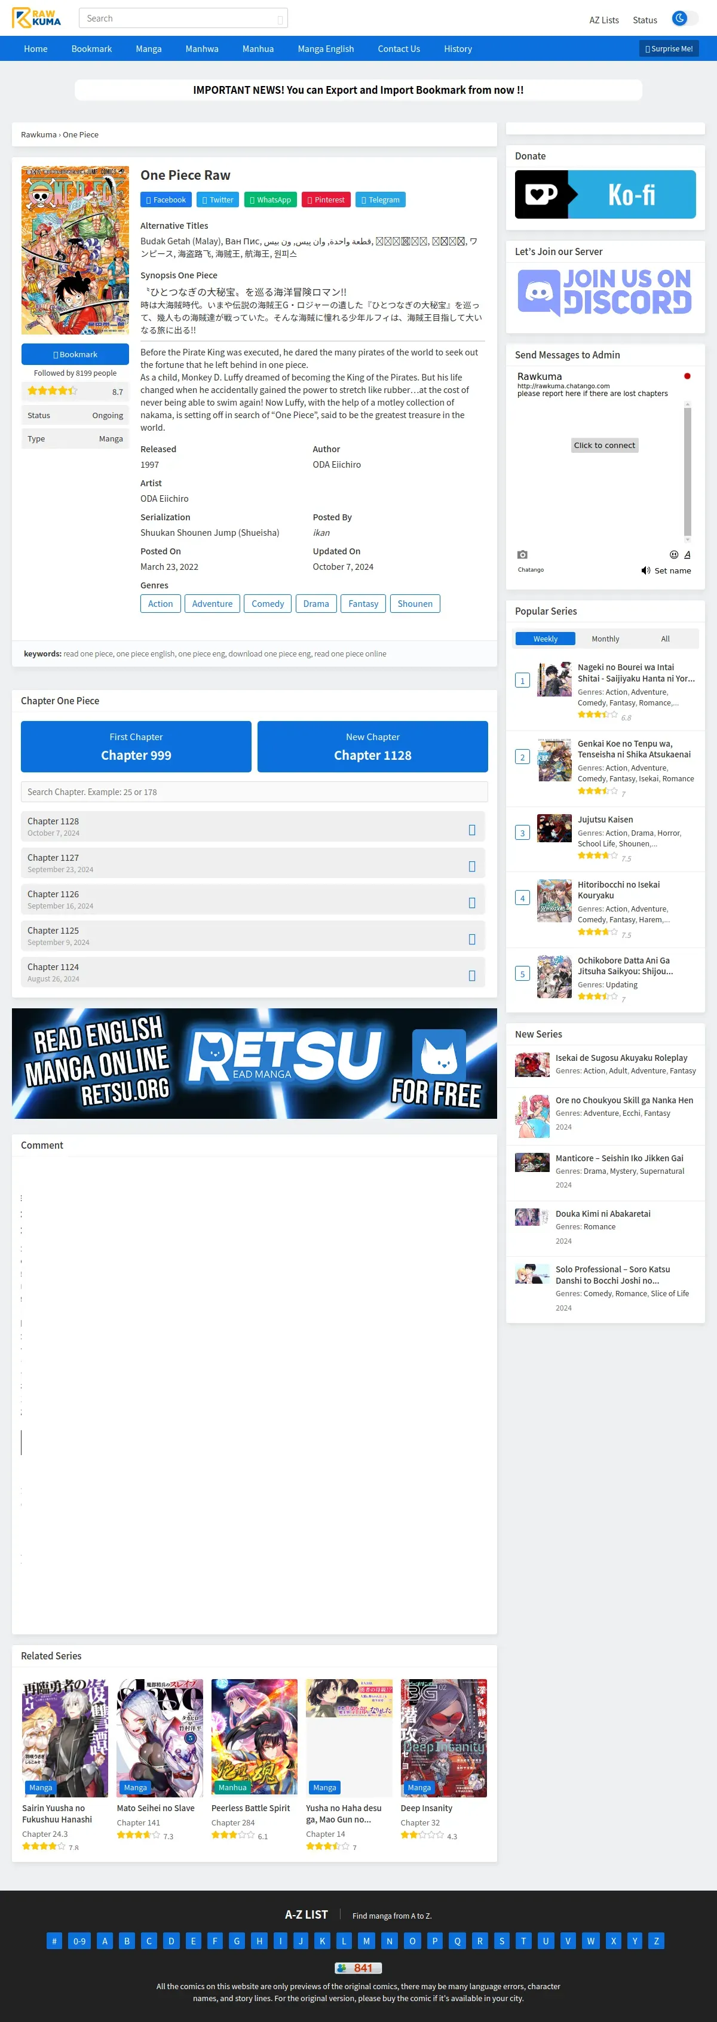Share on Twitter

[x=217, y=200]
